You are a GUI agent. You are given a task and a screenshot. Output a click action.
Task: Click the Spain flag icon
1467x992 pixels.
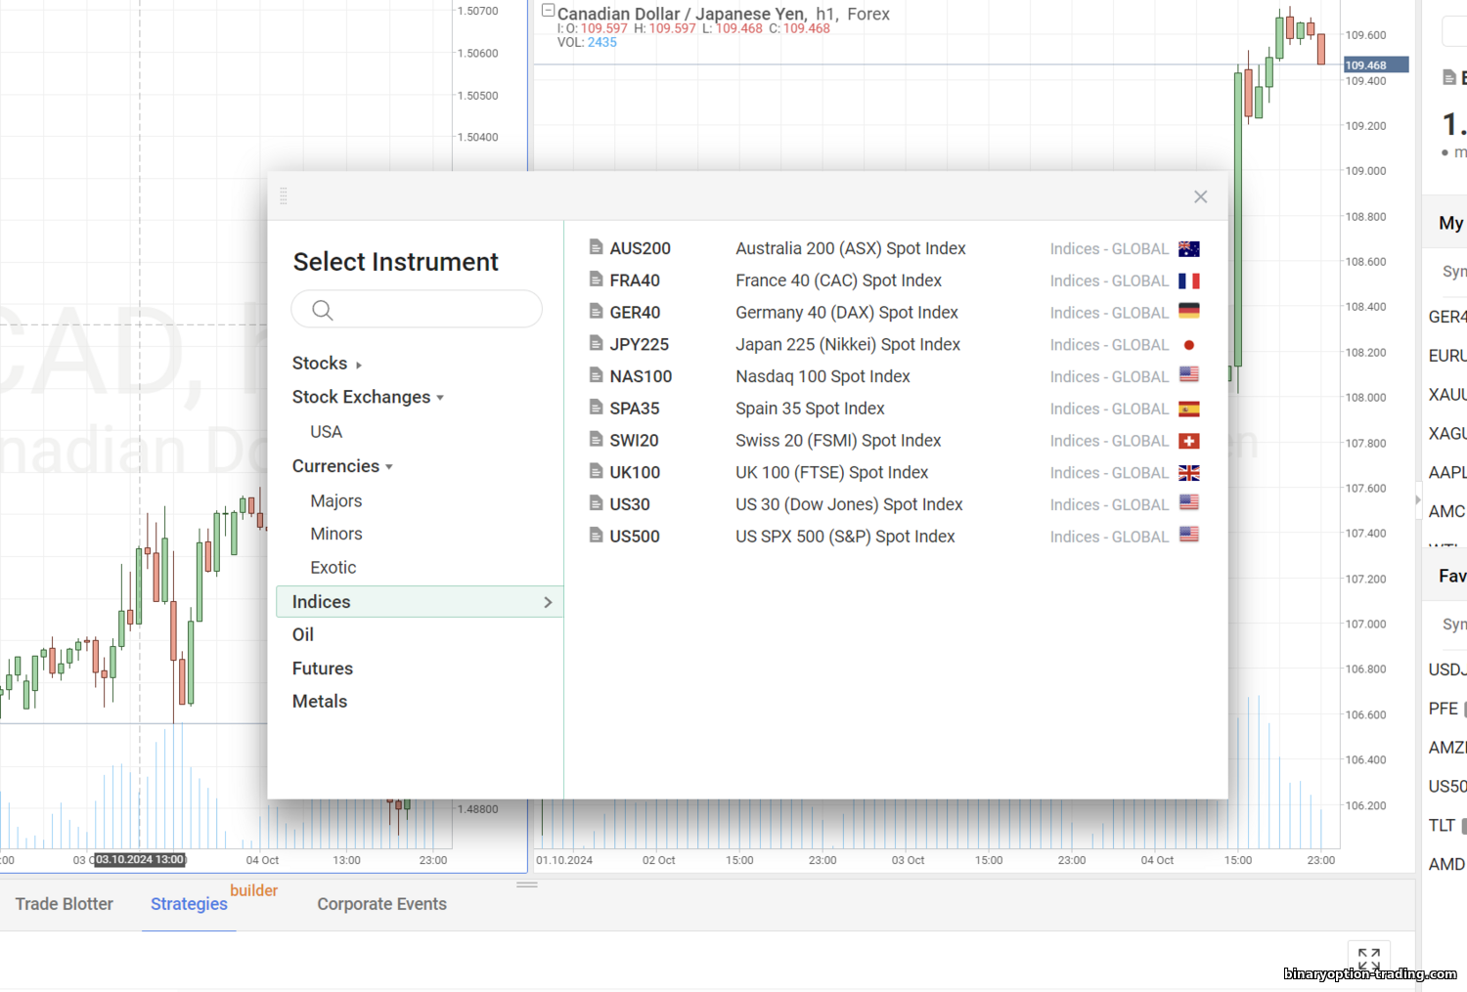1189,409
